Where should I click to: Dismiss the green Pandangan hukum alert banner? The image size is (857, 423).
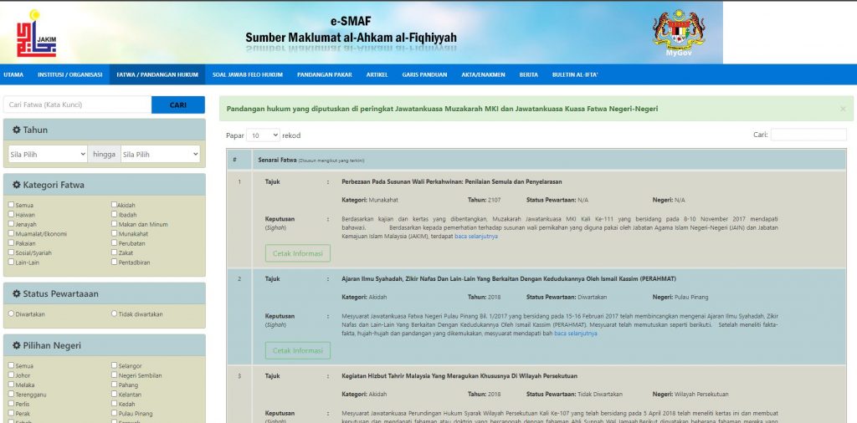pos(843,110)
